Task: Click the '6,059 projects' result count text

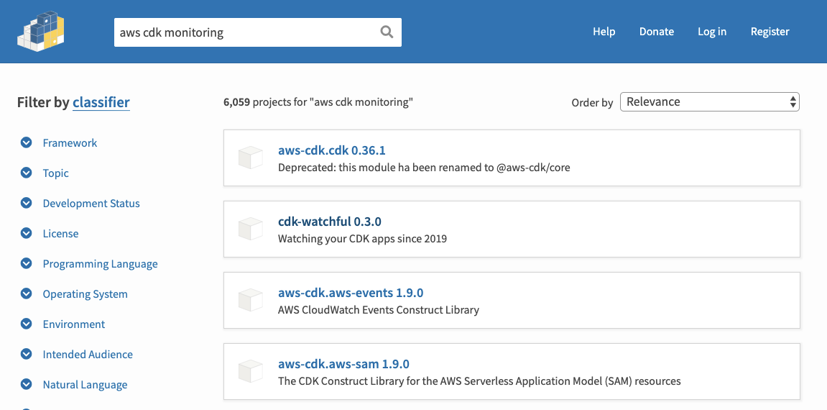Action: tap(318, 102)
